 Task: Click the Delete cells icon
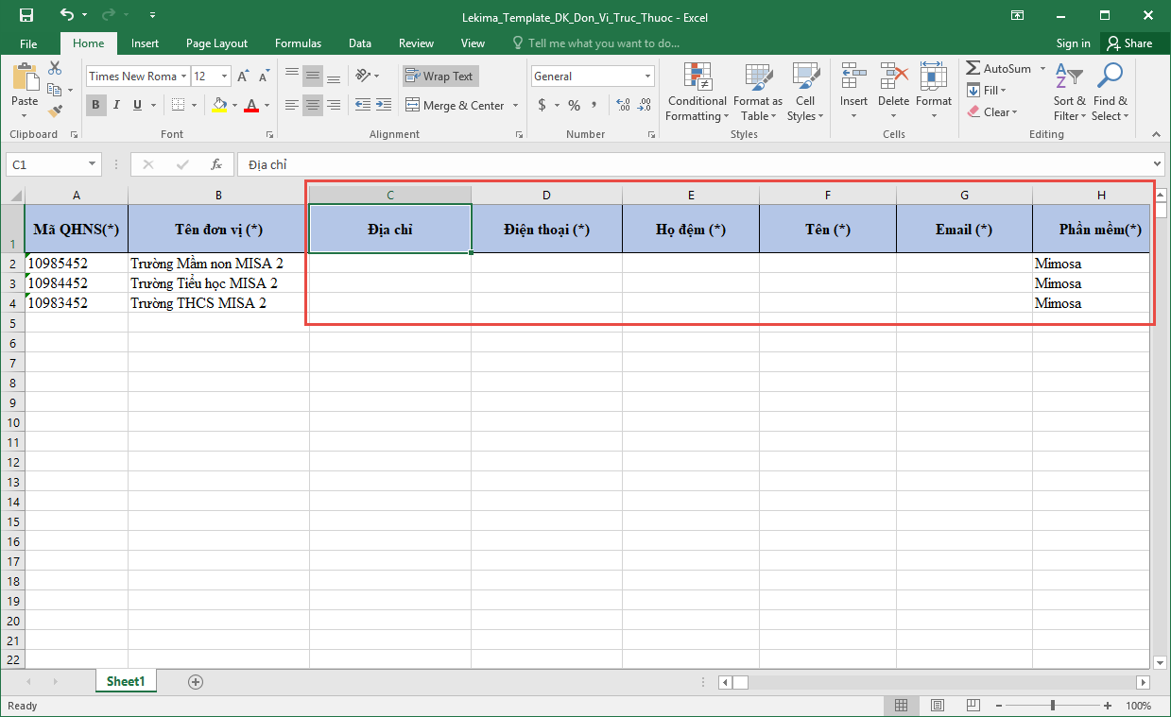click(893, 76)
